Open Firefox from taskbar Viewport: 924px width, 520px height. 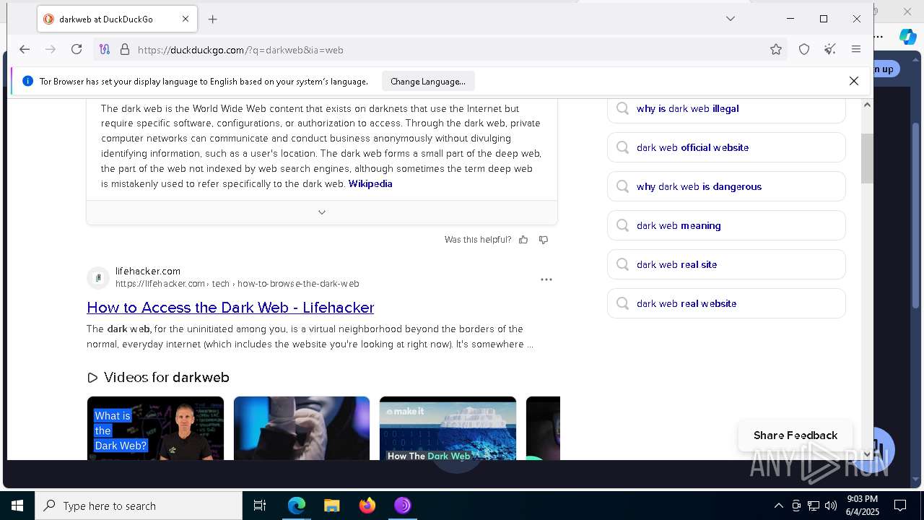[367, 506]
